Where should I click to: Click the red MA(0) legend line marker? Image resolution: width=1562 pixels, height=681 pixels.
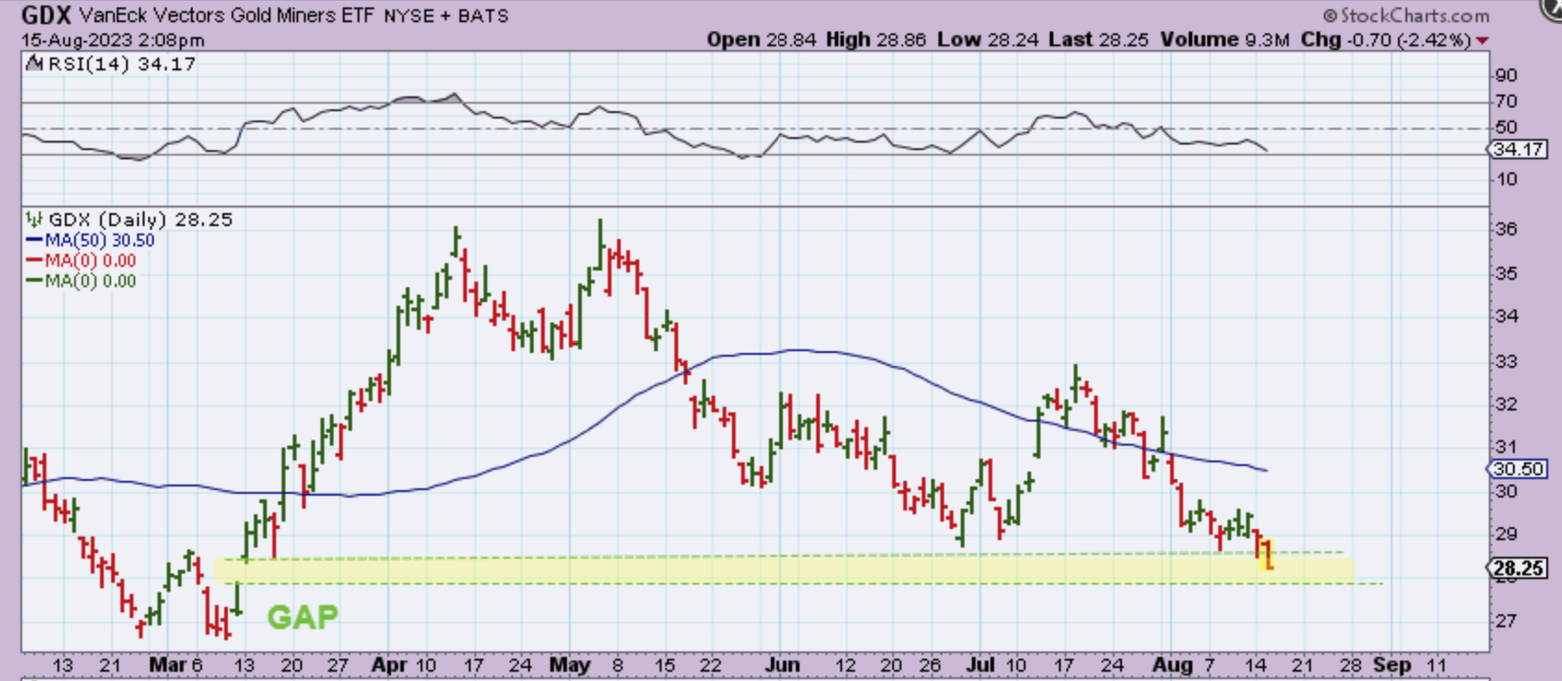(35, 261)
